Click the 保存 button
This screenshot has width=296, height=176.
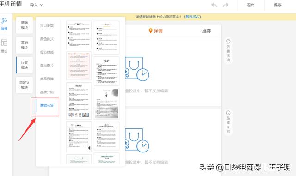(x=277, y=5)
